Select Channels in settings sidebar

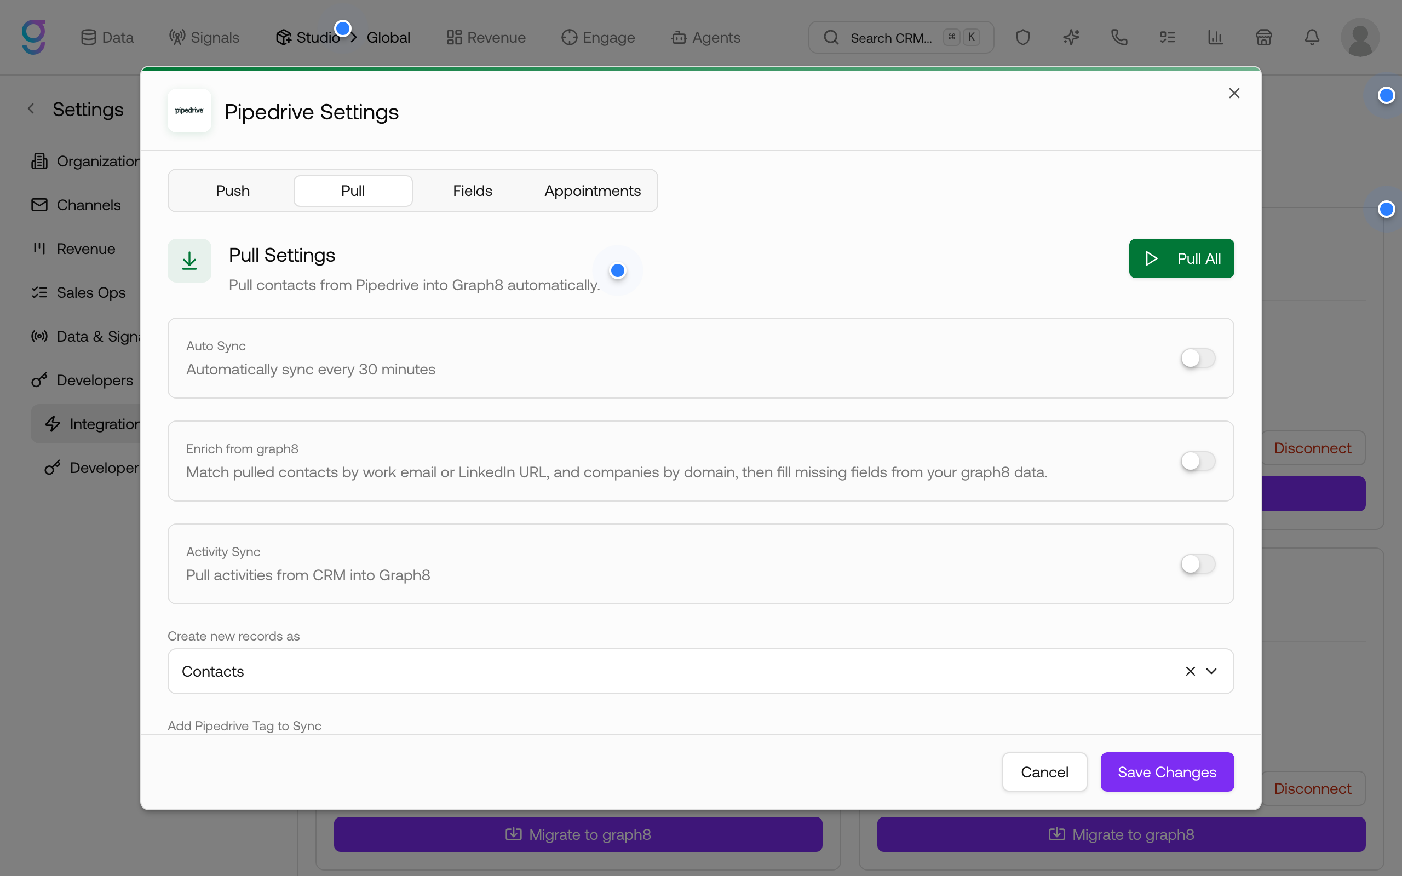pyautogui.click(x=76, y=205)
